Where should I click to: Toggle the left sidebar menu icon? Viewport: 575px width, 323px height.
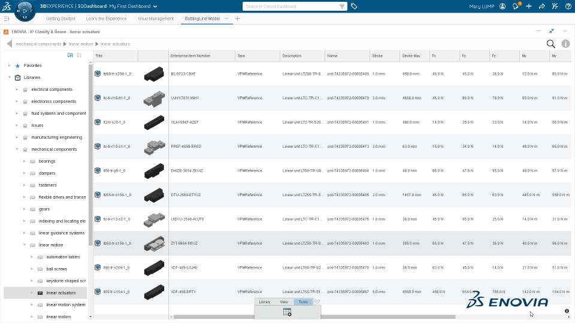coord(7,19)
